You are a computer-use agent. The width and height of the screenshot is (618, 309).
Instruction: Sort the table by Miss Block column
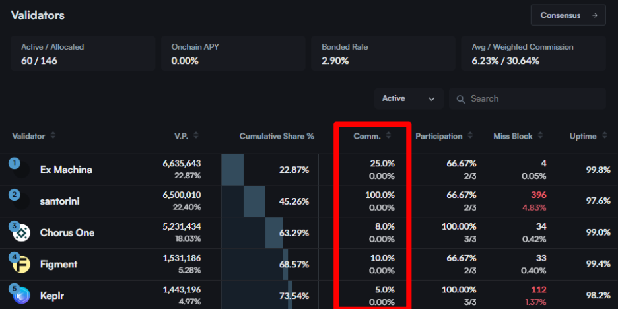pos(518,136)
